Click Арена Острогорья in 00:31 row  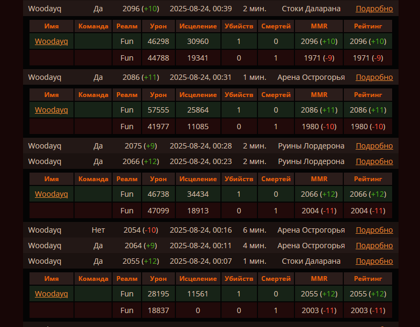pyautogui.click(x=311, y=77)
